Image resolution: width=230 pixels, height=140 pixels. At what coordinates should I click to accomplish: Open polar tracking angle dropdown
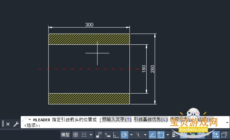[131, 135]
